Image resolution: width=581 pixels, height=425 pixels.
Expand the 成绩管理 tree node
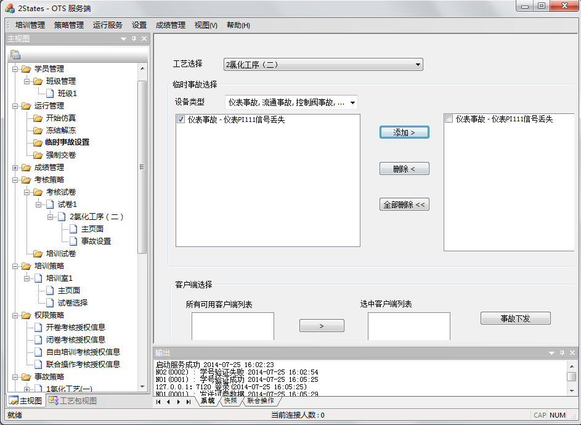(x=15, y=168)
